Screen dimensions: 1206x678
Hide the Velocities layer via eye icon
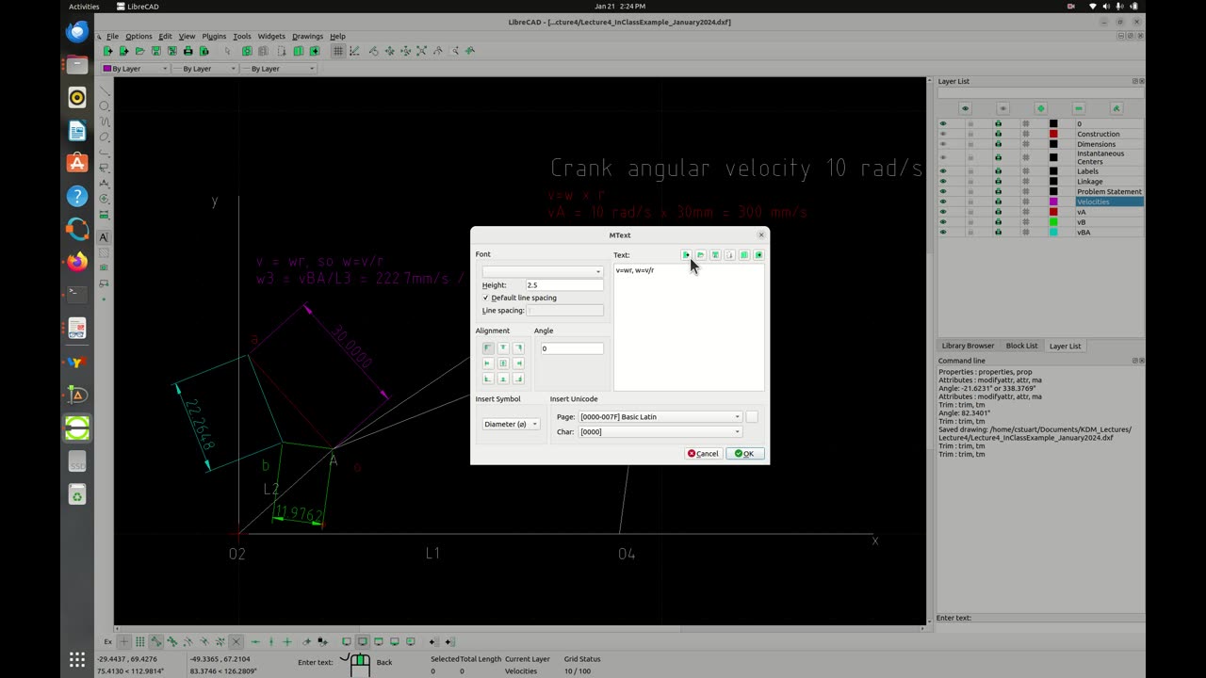942,202
